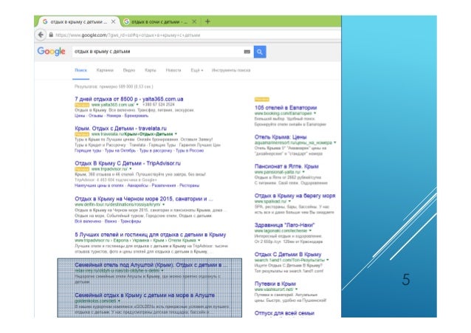Open 'Семейный отдых в Крыму с детьми на море в Алуште'
The height and width of the screenshot is (333, 471).
[x=145, y=295]
